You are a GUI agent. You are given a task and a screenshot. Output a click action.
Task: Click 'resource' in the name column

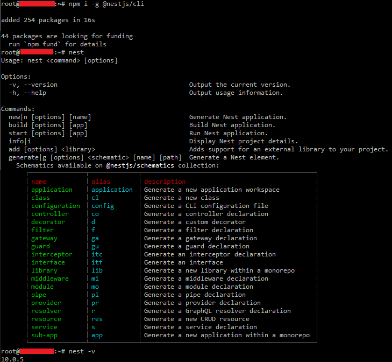point(46,319)
